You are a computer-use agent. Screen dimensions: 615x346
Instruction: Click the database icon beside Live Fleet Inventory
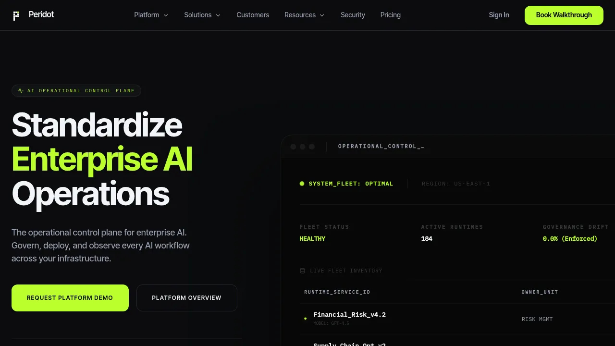(303, 271)
